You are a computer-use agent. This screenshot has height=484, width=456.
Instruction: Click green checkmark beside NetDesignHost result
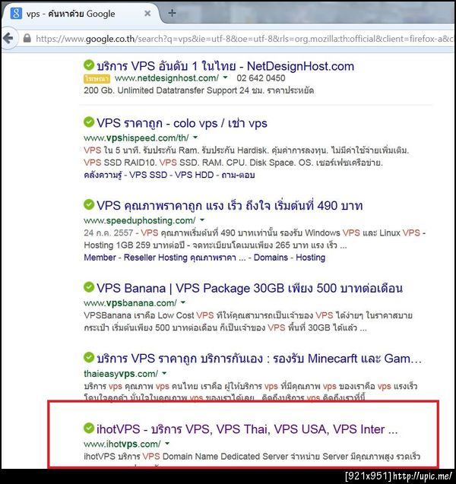tap(89, 65)
